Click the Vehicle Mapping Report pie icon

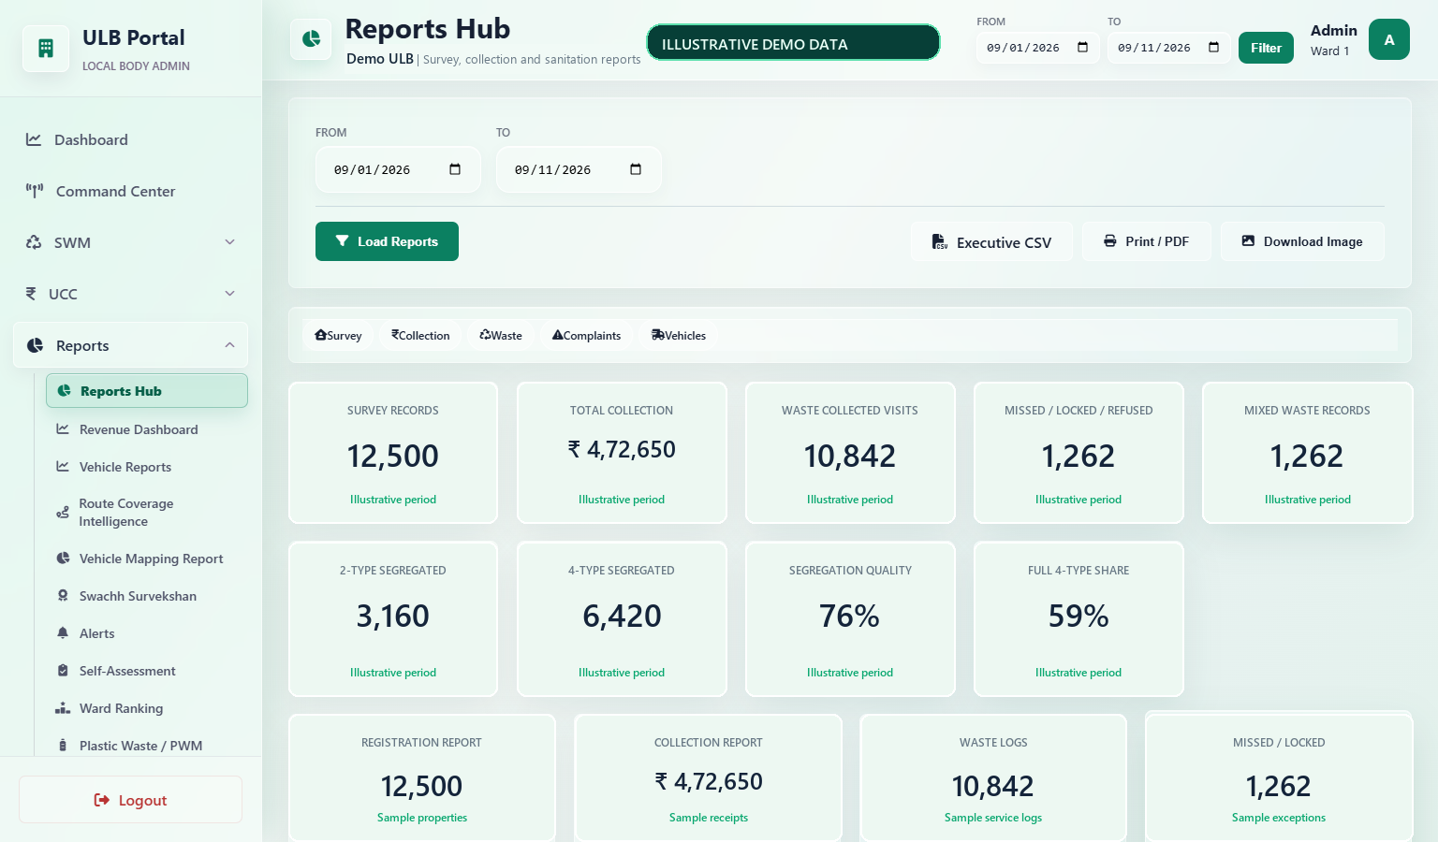63,559
